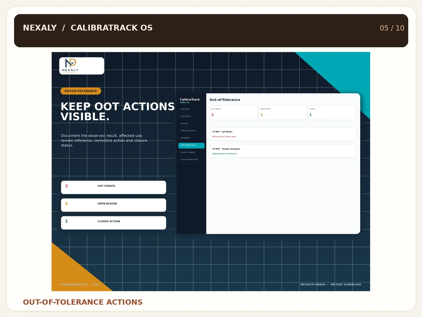The width and height of the screenshot is (422, 317).
Task: Go to Costs & Replacement sidebar item
Action: [x=189, y=160]
